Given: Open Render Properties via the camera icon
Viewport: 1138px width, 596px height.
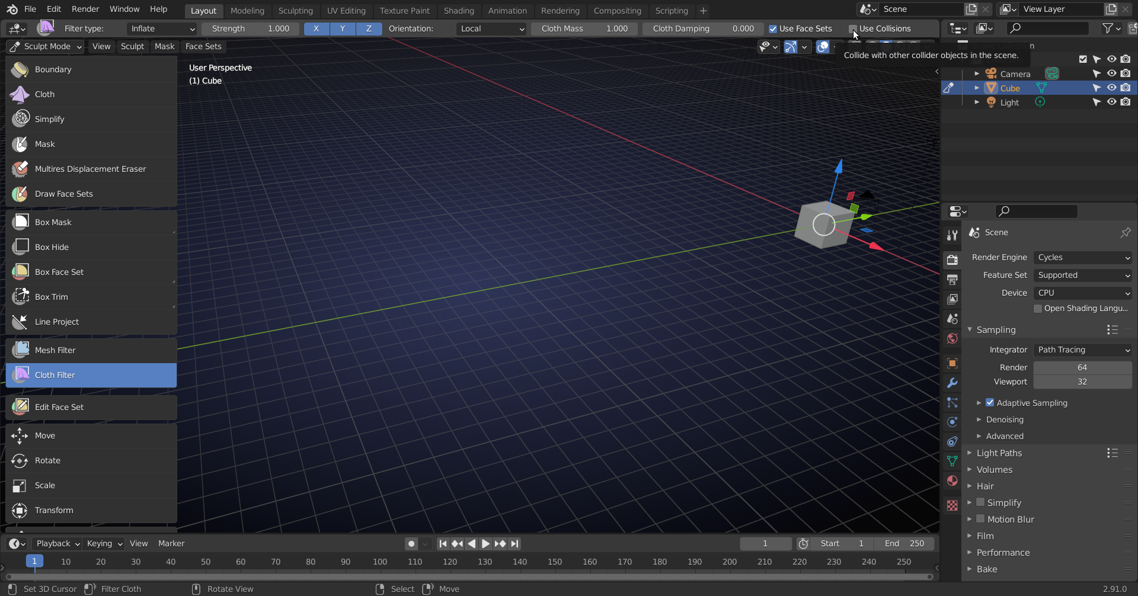Looking at the screenshot, I should [952, 259].
